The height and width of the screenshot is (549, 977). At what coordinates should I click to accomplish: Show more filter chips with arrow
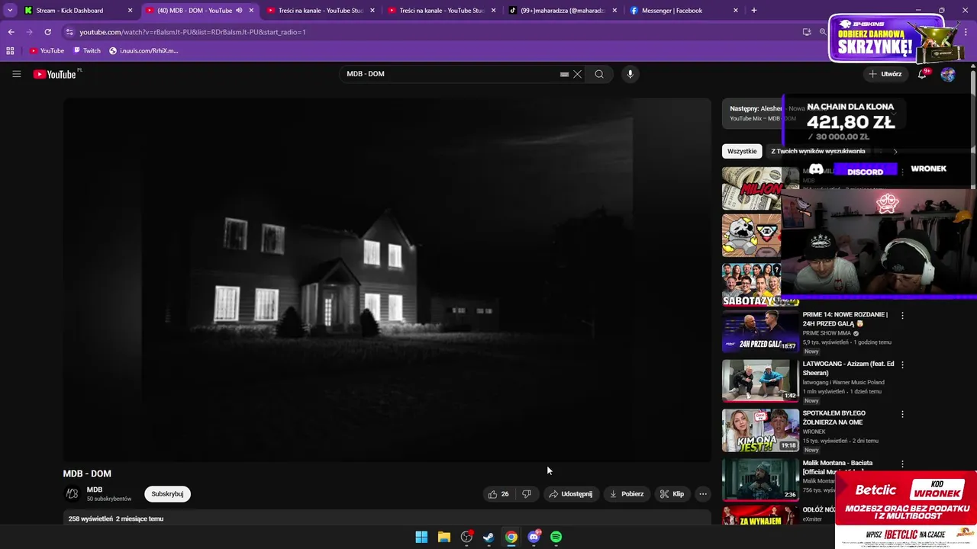point(895,151)
